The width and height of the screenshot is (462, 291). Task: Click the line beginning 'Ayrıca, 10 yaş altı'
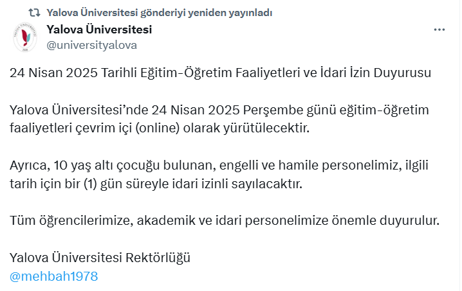219,165
